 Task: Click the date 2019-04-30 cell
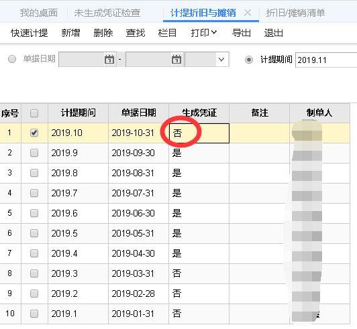point(139,253)
